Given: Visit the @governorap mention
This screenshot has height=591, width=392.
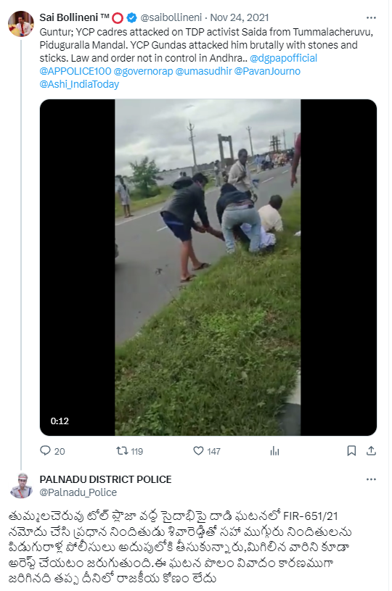Looking at the screenshot, I should tap(143, 71).
